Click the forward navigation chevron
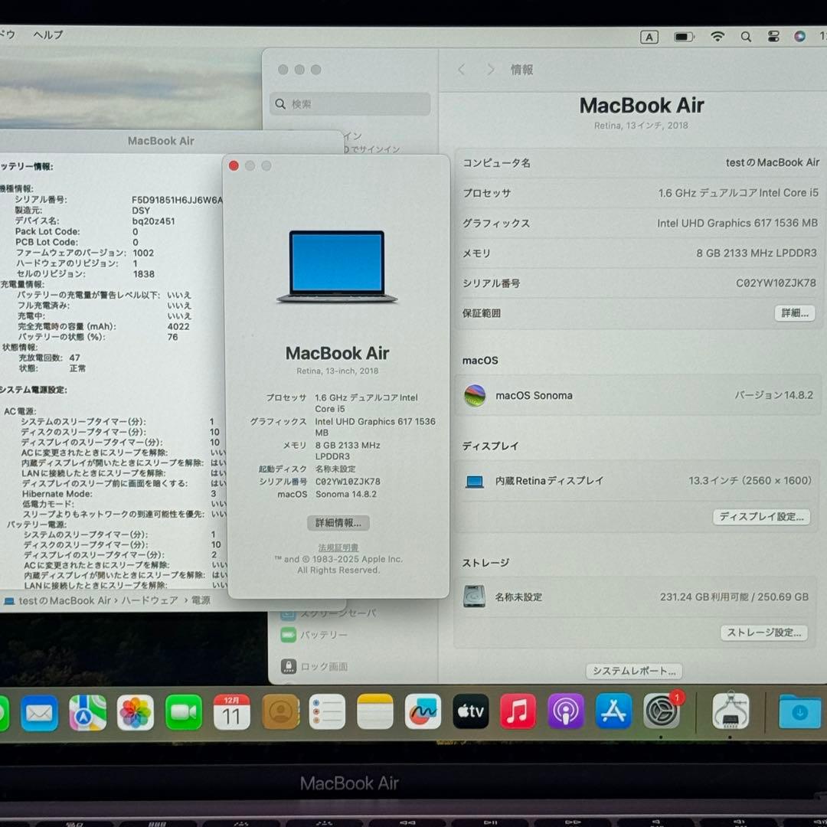 pos(490,69)
